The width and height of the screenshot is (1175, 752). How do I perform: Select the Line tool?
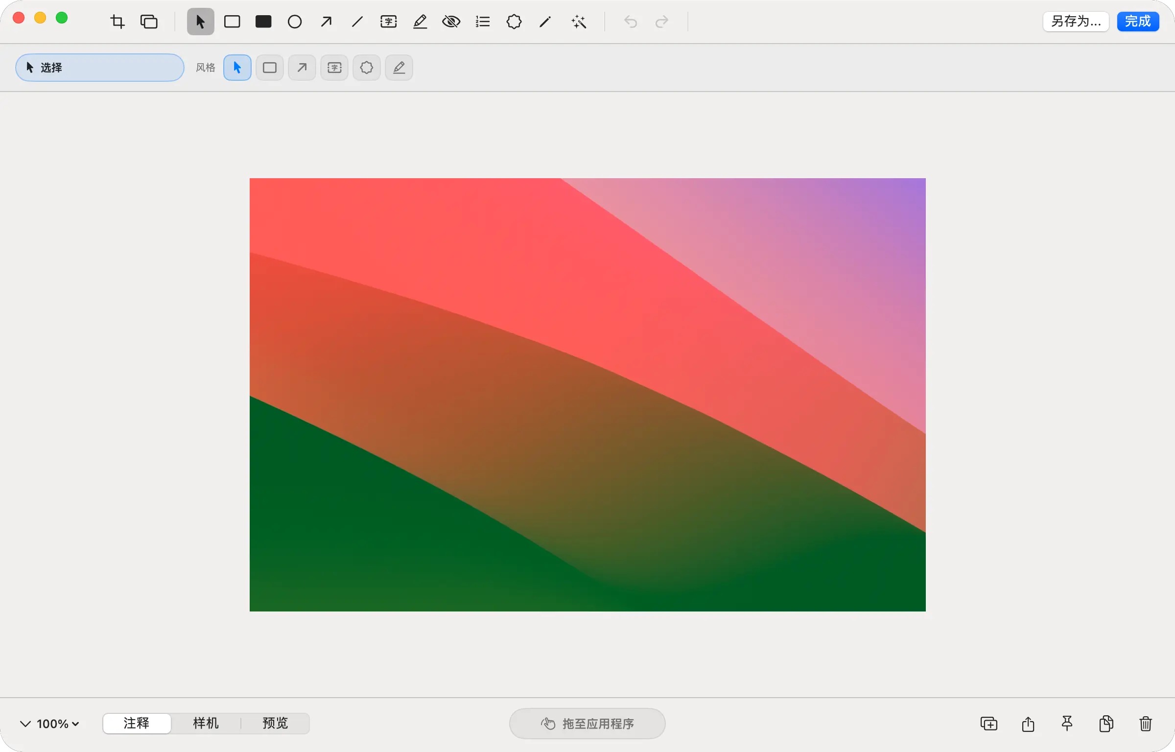(x=357, y=22)
